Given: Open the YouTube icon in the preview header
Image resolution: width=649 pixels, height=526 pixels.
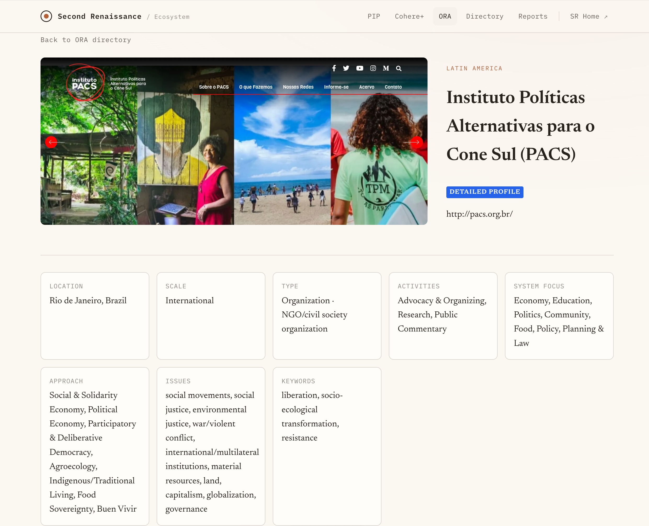Looking at the screenshot, I should (360, 68).
